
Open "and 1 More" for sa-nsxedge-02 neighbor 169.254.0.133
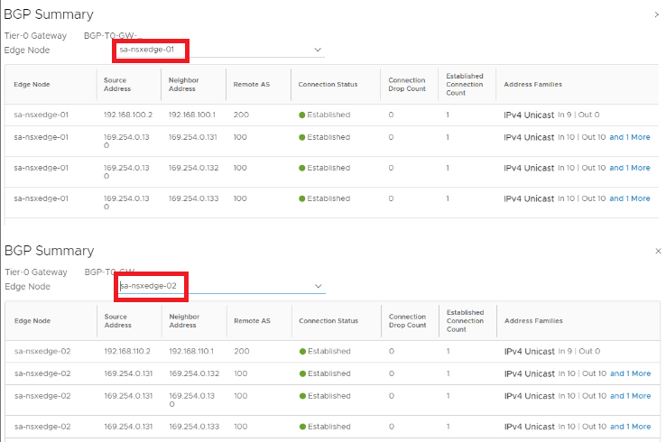(630, 427)
